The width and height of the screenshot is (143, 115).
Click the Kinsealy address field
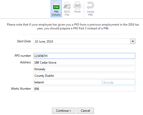(84, 69)
